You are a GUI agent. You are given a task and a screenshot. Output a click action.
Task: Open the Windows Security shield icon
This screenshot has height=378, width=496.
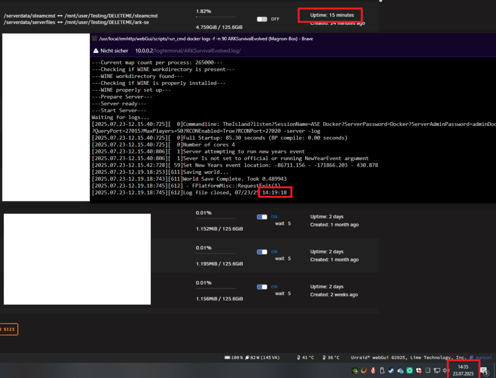pyautogui.click(x=419, y=371)
